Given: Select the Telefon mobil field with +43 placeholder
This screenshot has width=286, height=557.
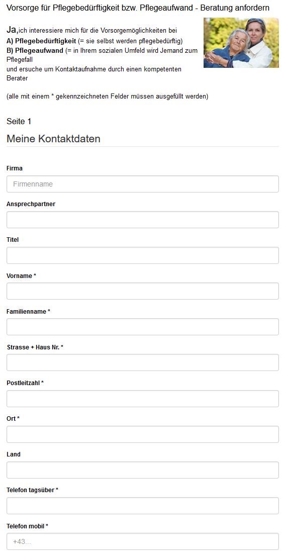Looking at the screenshot, I should [x=142, y=542].
